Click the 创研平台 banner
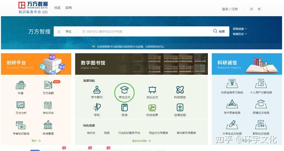This screenshot has height=151, width=284. (x=36, y=64)
